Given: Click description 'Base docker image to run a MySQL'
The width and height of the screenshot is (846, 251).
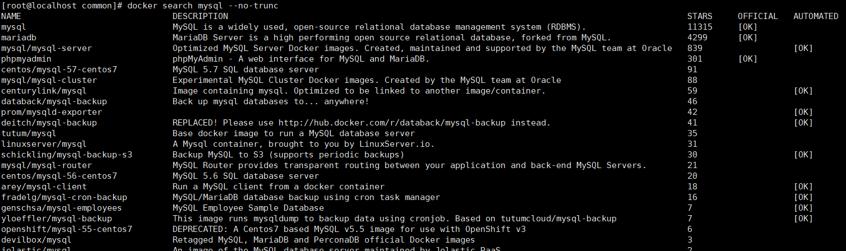Looking at the screenshot, I should (253, 133).
